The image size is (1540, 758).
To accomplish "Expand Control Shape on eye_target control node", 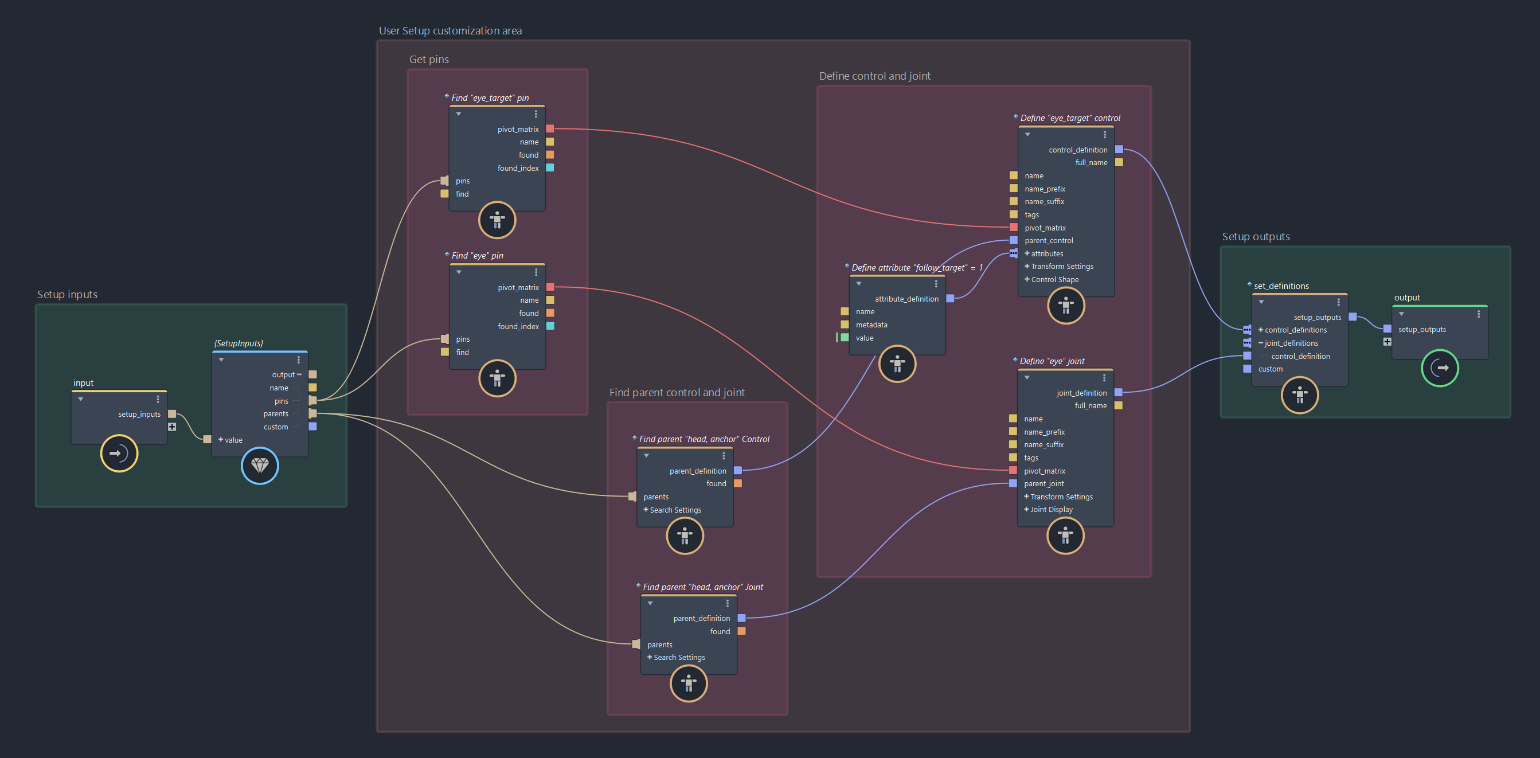I will click(1027, 280).
